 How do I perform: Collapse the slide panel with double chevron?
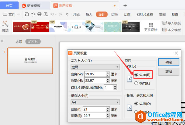coord(2,41)
